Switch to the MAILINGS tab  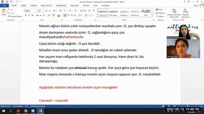75,6
